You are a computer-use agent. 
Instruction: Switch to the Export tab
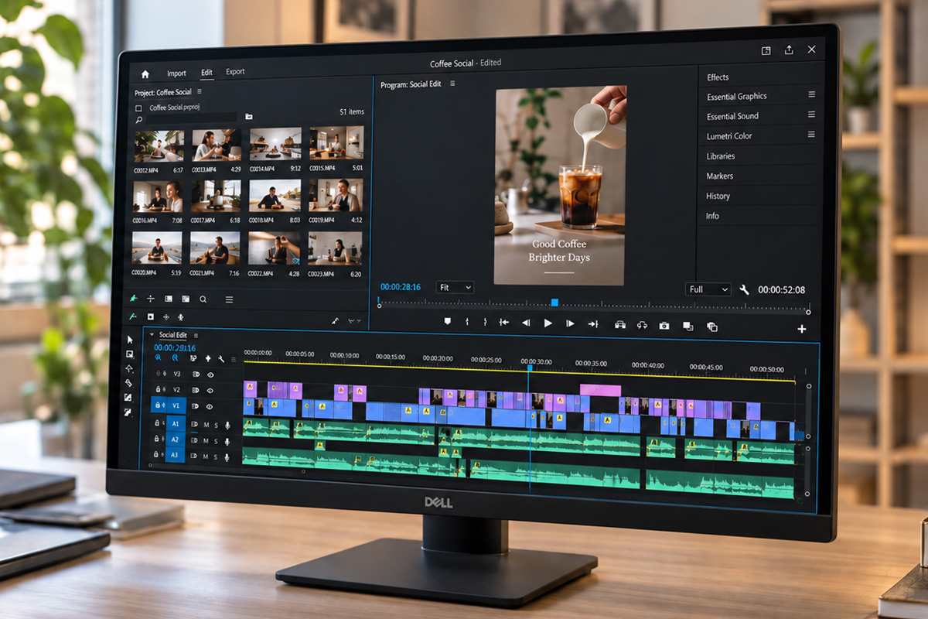235,72
